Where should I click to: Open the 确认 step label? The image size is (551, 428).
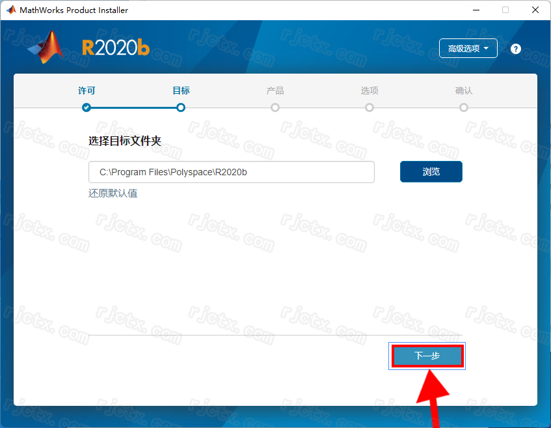click(464, 91)
